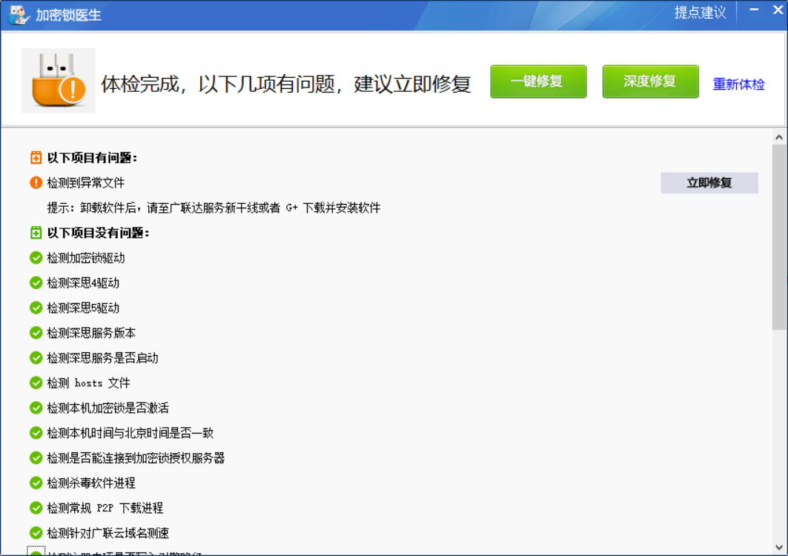Viewport: 788px width, 556px height.
Task: Click the orange warning icon for 检测到异常文件
Action: tap(36, 182)
